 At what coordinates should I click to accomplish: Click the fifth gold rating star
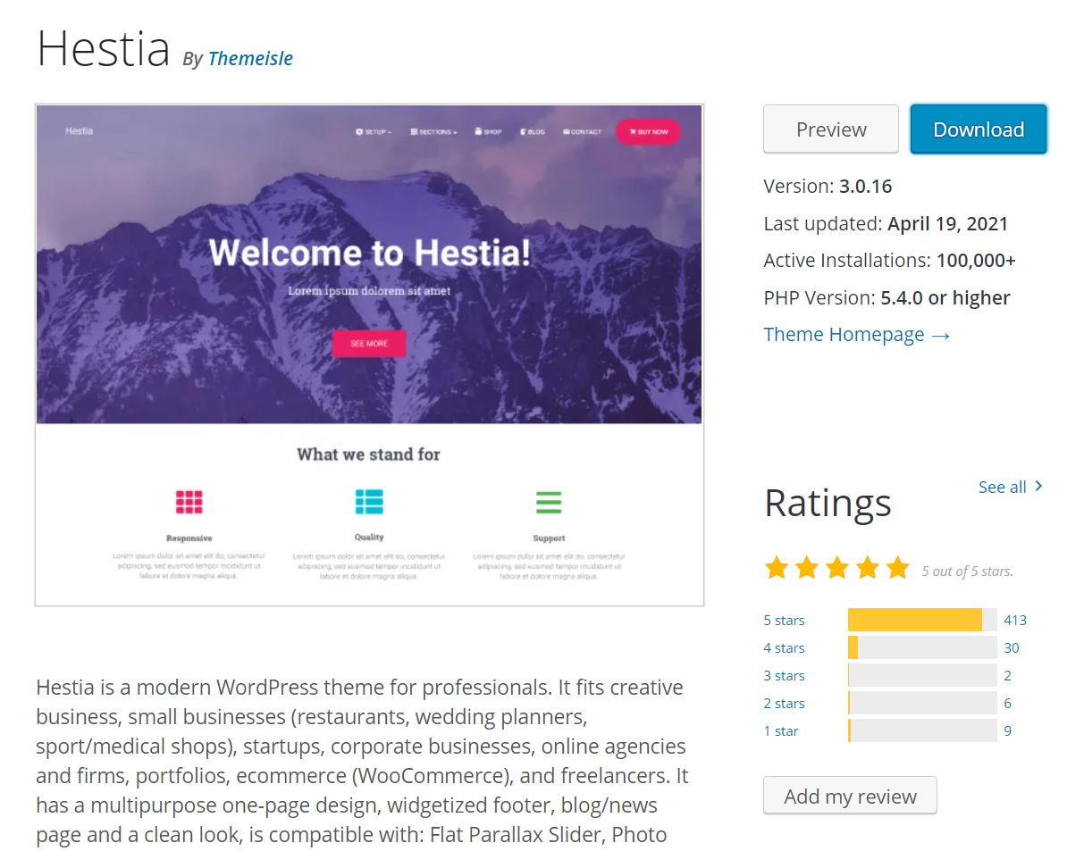pyautogui.click(x=897, y=568)
